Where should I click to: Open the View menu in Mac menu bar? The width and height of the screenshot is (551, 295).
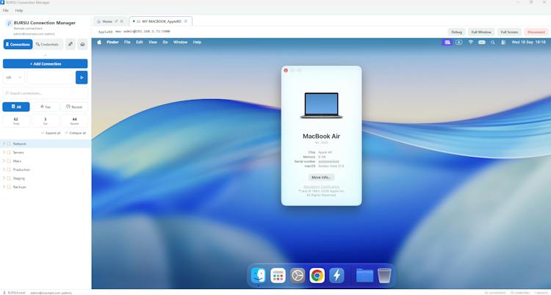(153, 42)
